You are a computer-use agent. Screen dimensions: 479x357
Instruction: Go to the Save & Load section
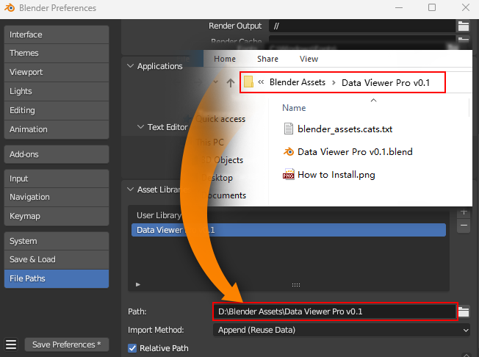57,259
